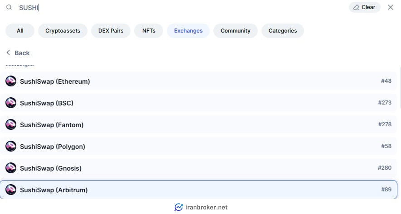Click rank #278 on the Fantom row
Viewport: 401px width, 214px height.
(385, 124)
